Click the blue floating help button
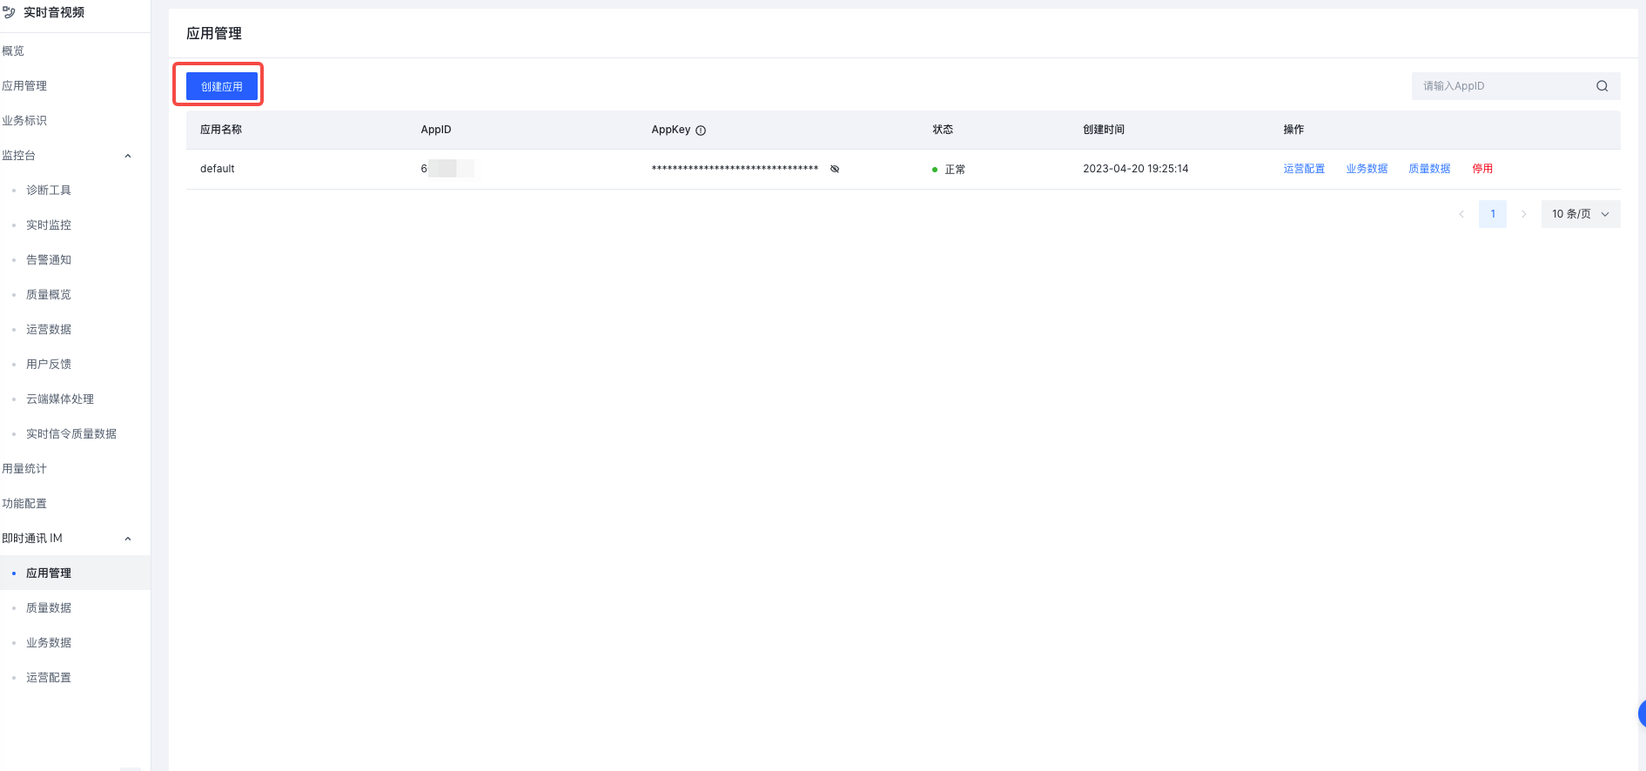Image resolution: width=1646 pixels, height=771 pixels. click(1642, 714)
